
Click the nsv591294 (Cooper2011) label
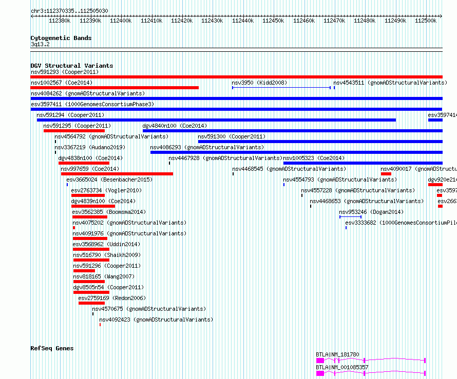(70, 115)
